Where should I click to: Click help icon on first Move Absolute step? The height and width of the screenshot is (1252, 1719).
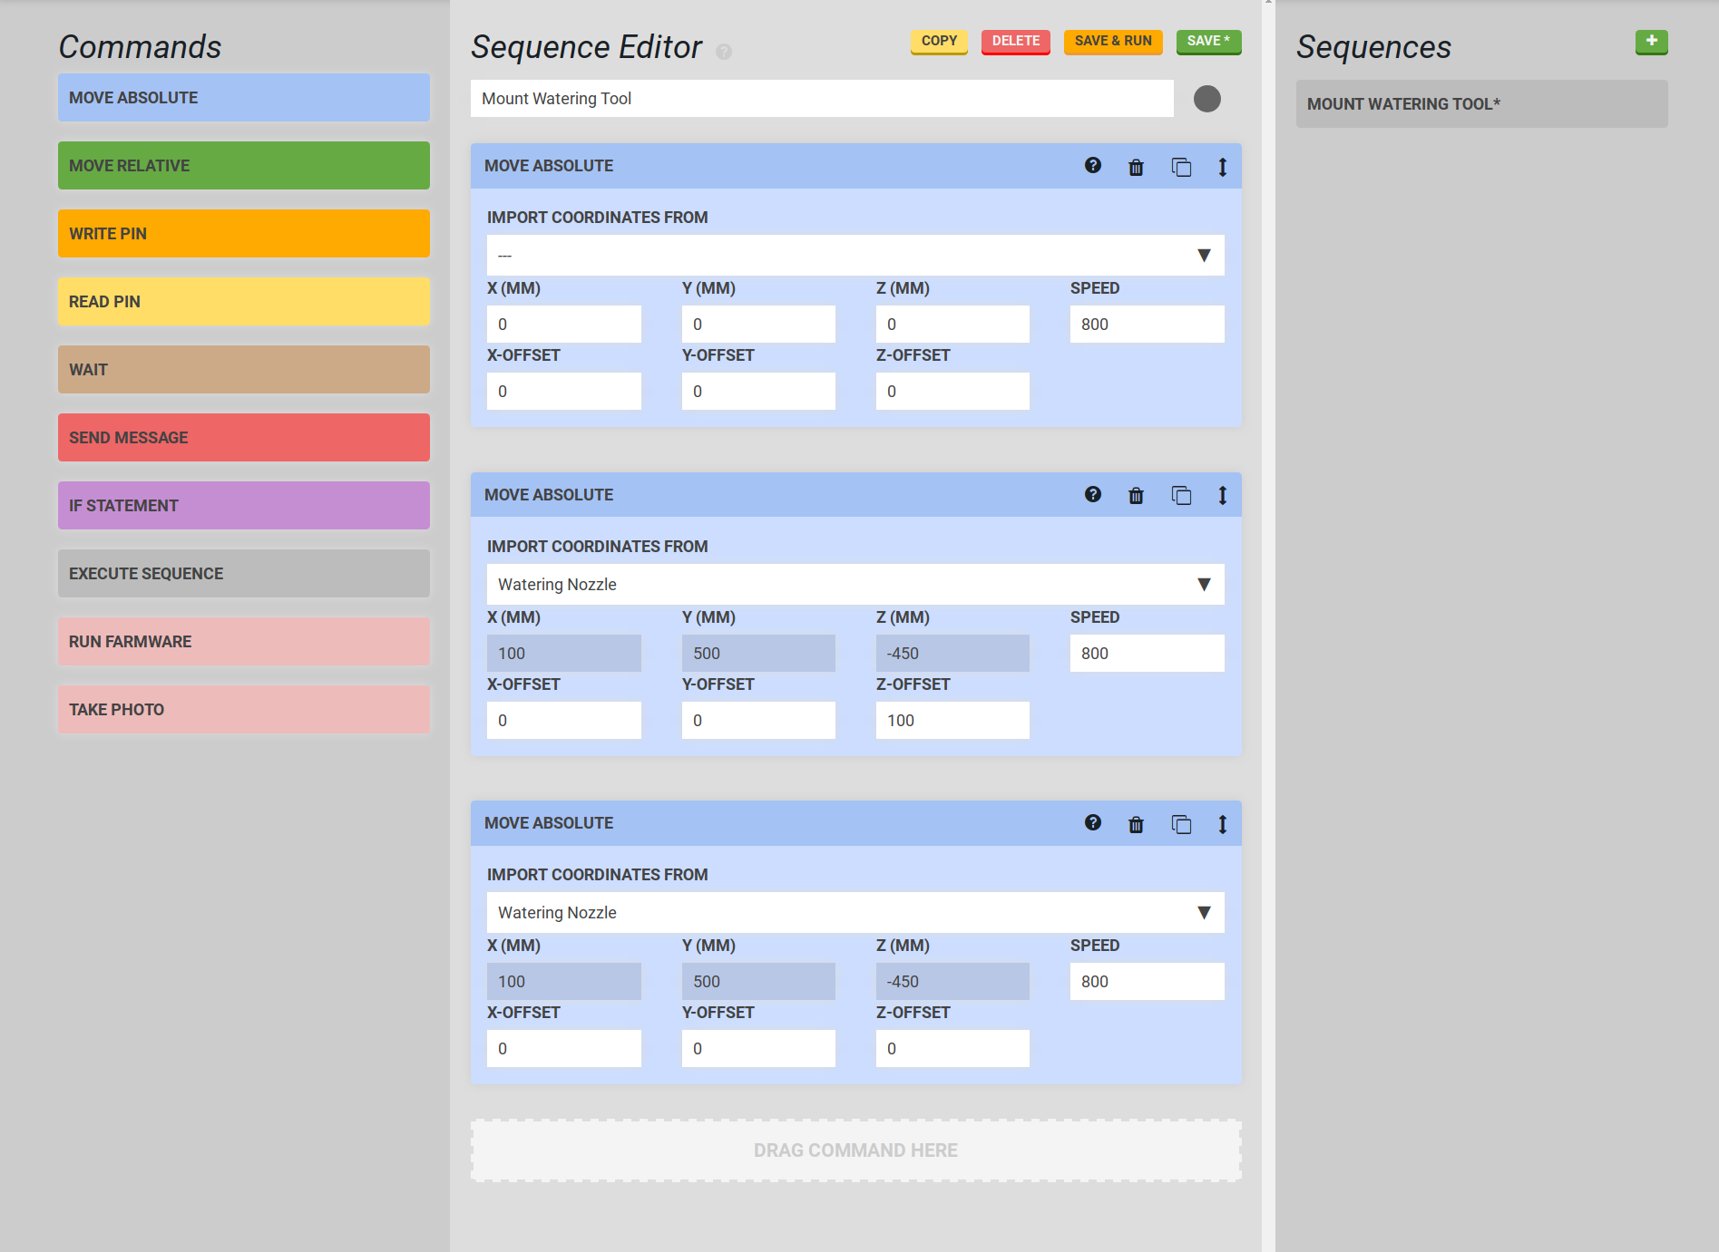point(1092,166)
